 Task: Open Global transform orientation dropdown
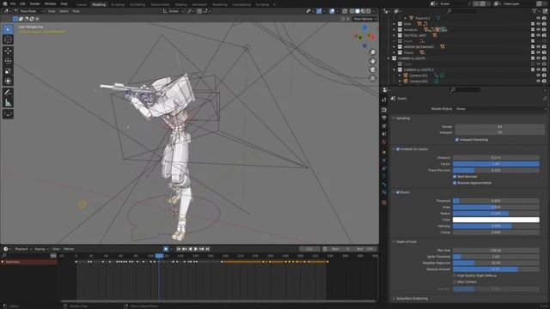pos(174,11)
